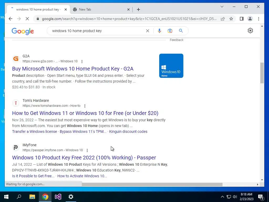Search by voice microphone icon

click(159, 31)
